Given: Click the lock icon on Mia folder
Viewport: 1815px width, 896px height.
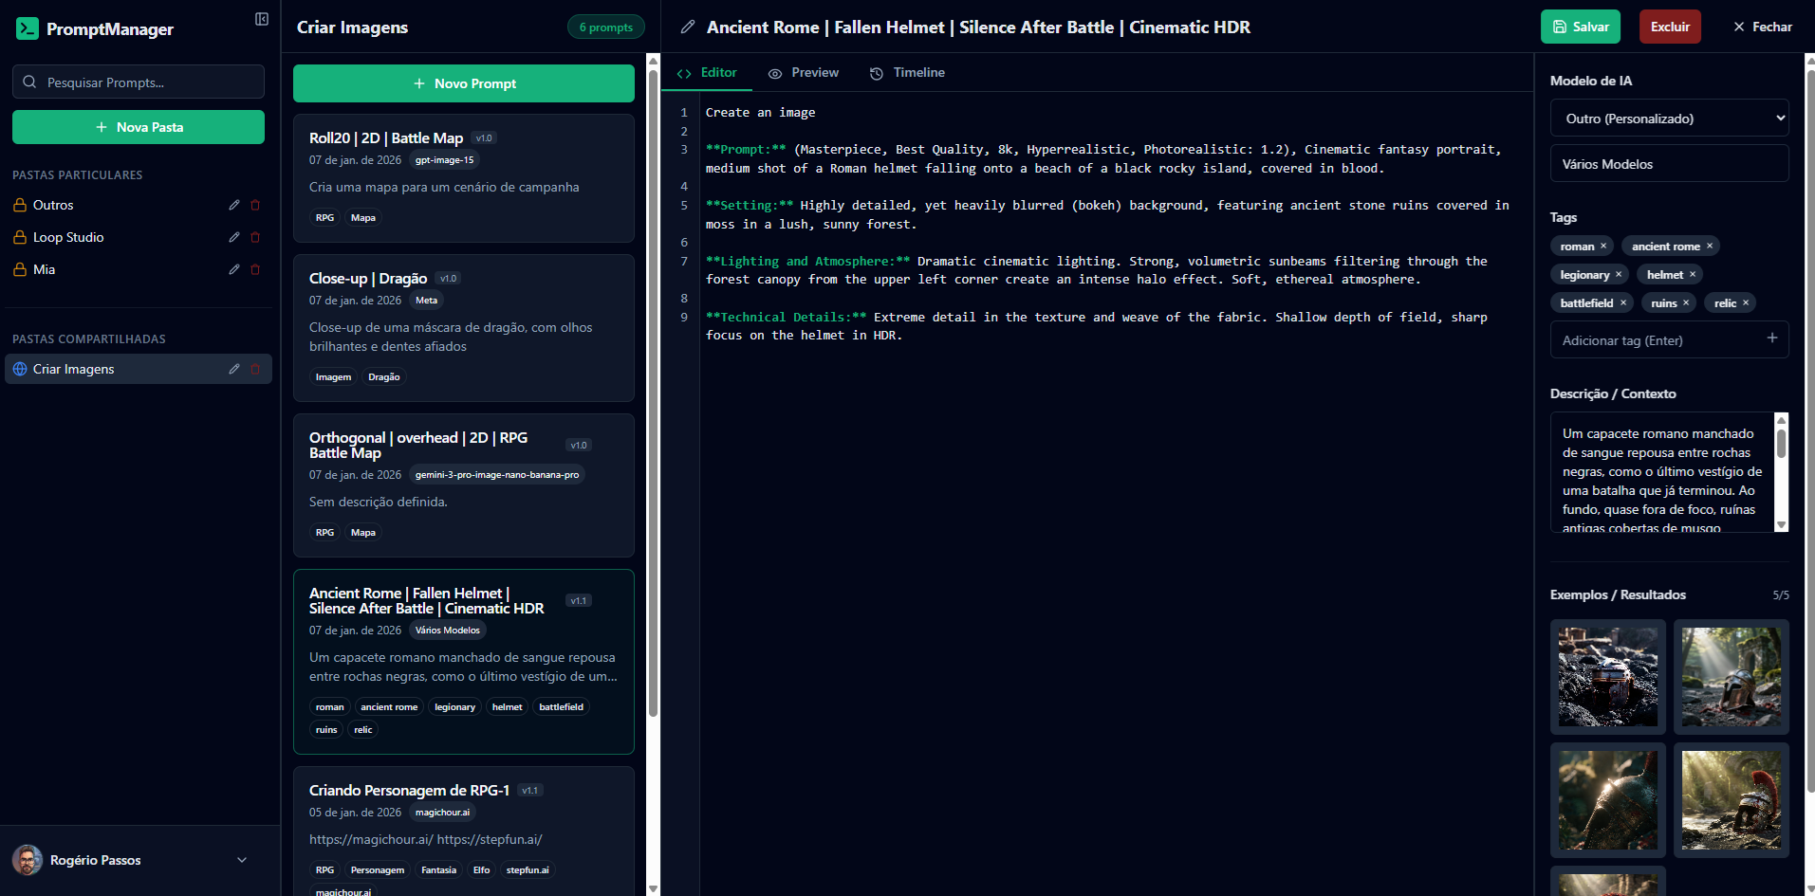Looking at the screenshot, I should (x=21, y=269).
